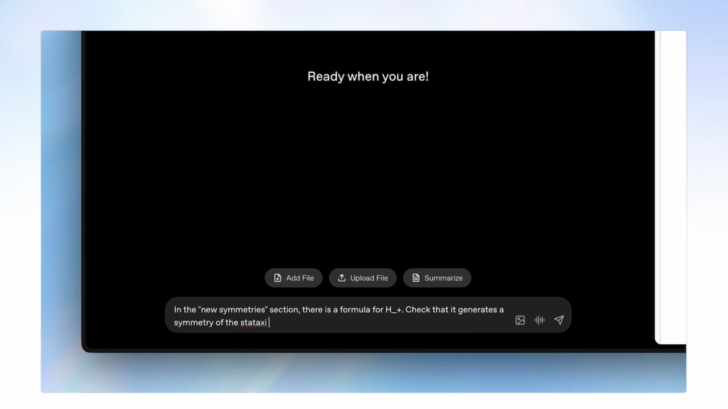Viewport: 728px width, 409px height.
Task: Place cursor on the word "section"
Action: [x=285, y=310]
